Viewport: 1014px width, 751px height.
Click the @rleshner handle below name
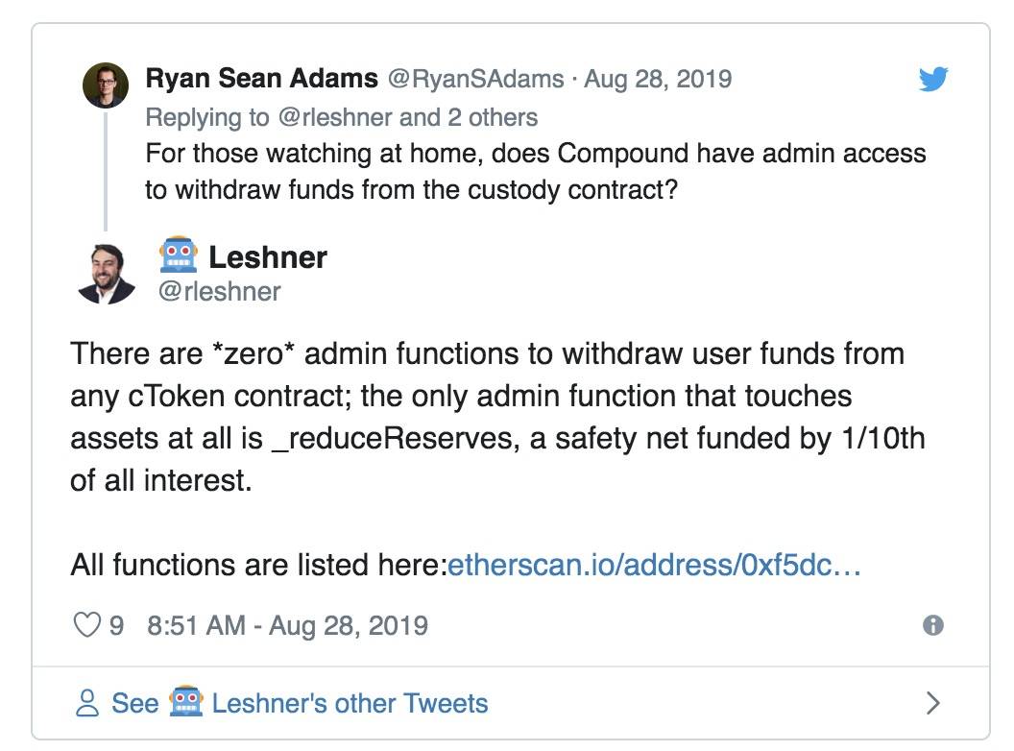click(219, 292)
